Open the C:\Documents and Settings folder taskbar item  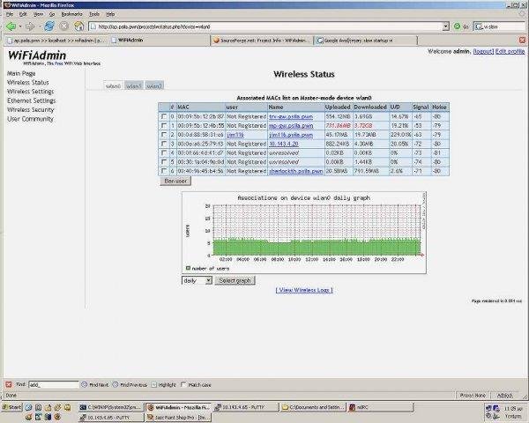313,407
